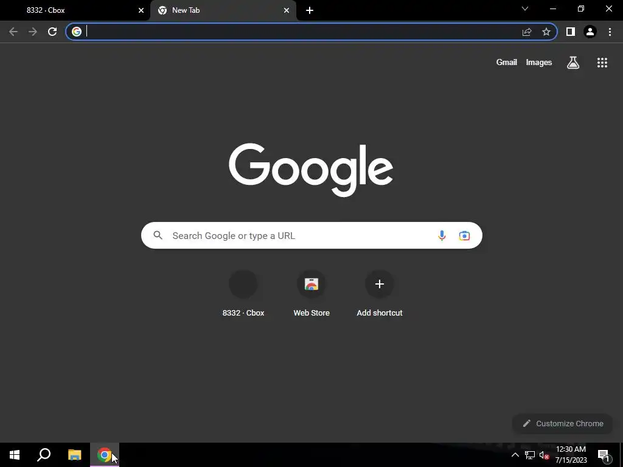The width and height of the screenshot is (623, 467).
Task: Show hidden system tray icons
Action: click(x=515, y=455)
